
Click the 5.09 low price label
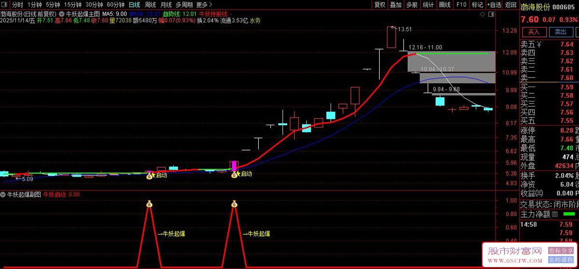point(27,179)
